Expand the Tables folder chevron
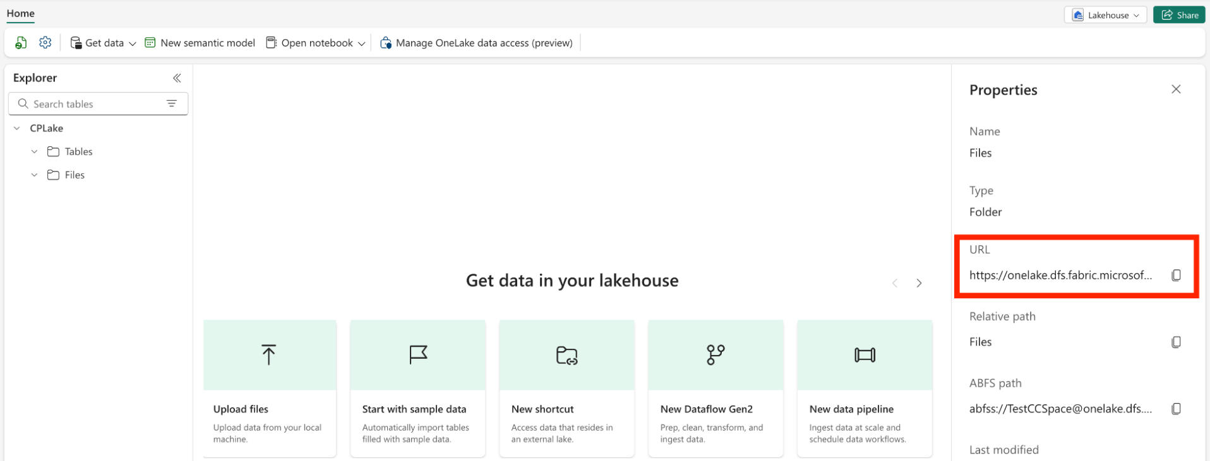Image resolution: width=1210 pixels, height=461 pixels. (x=35, y=151)
